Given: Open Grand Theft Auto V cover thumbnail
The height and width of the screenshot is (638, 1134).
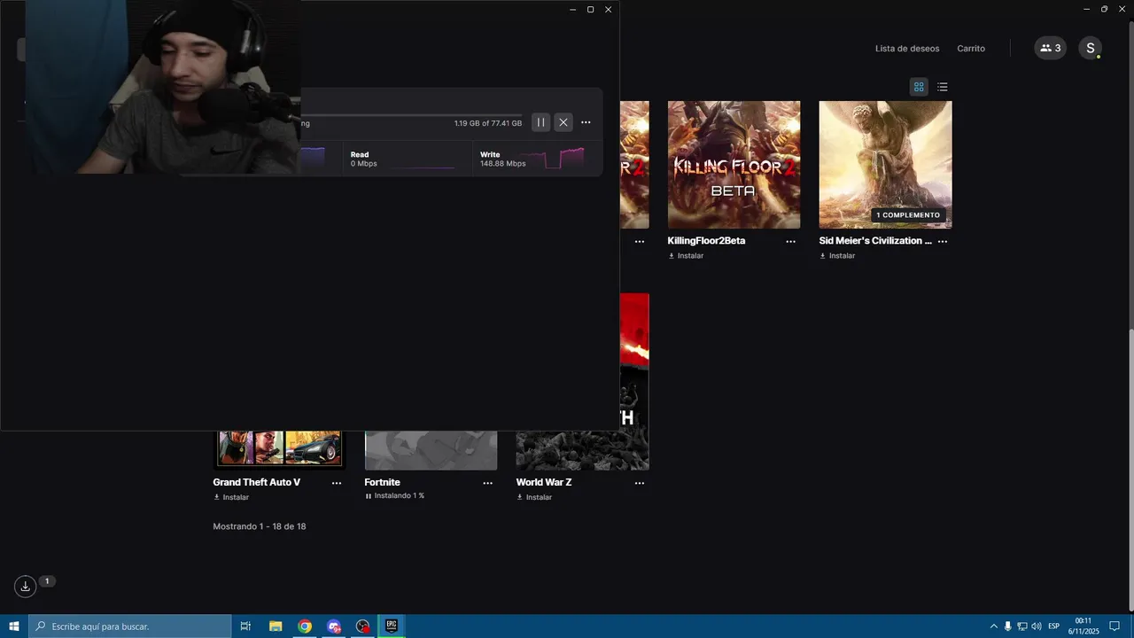Looking at the screenshot, I should tap(279, 449).
